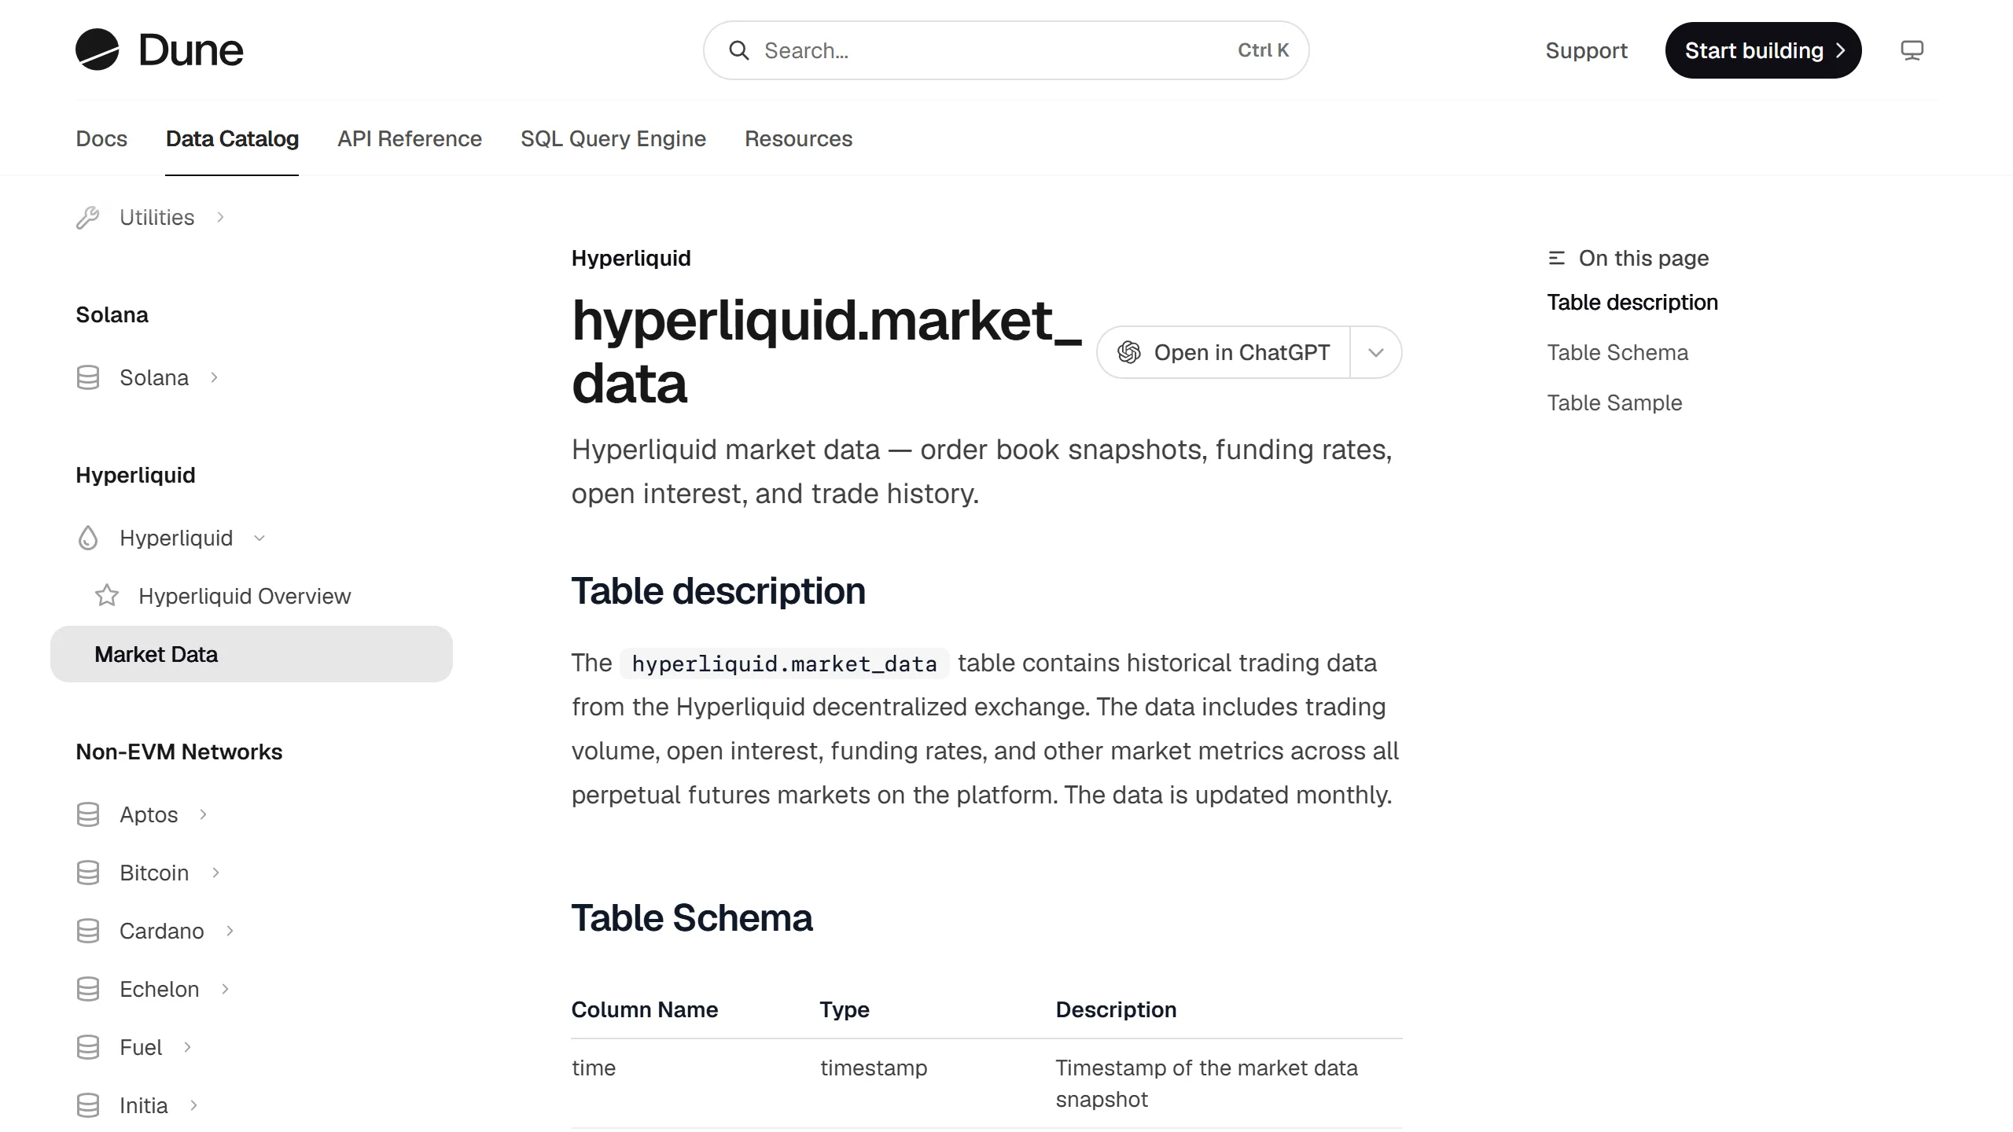The width and height of the screenshot is (2013, 1132).
Task: Click the search magnifier icon
Action: [738, 50]
